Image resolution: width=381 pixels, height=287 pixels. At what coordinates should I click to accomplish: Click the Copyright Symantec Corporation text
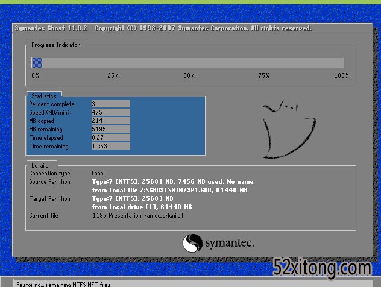[203, 28]
